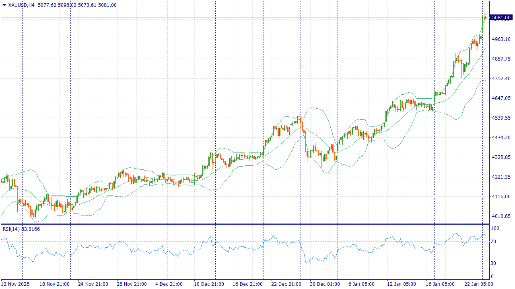
Task: Click the 4434.20 price axis label
Action: pyautogui.click(x=501, y=138)
